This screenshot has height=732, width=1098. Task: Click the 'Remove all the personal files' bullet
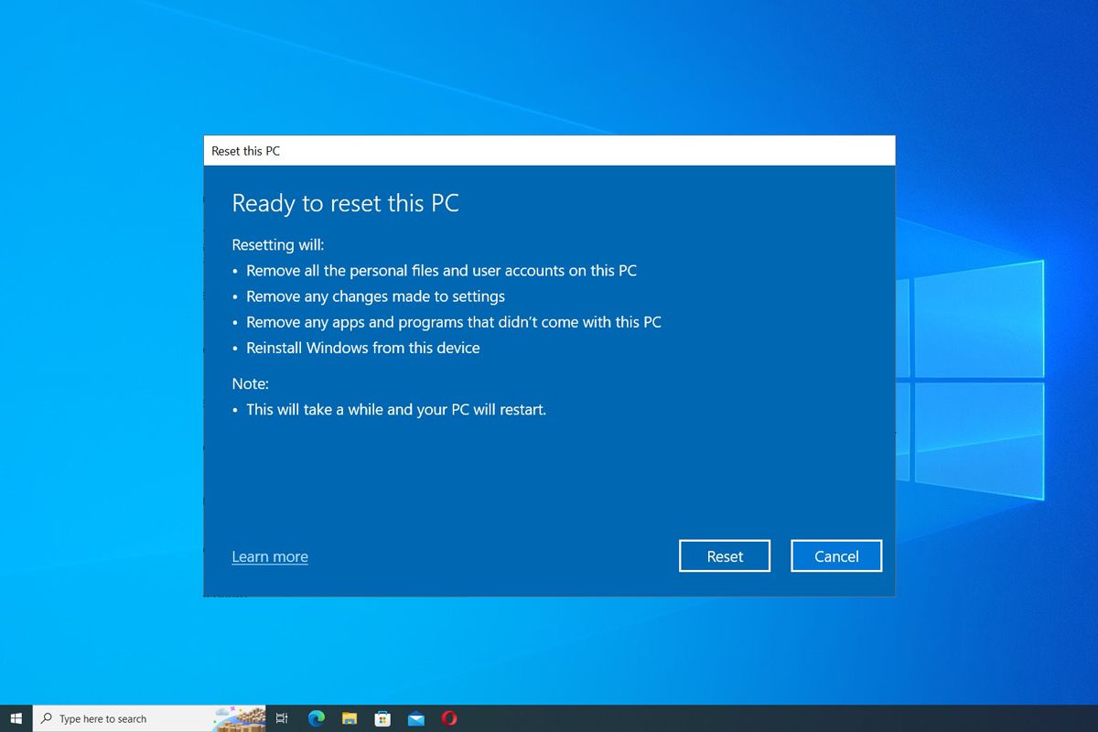(441, 271)
